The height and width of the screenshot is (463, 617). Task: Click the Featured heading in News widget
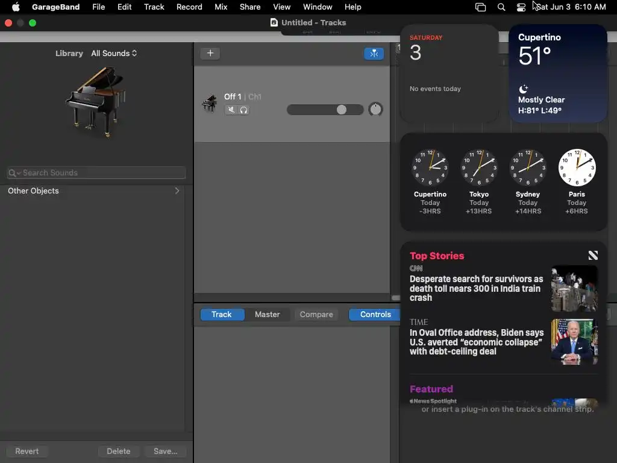coord(431,389)
